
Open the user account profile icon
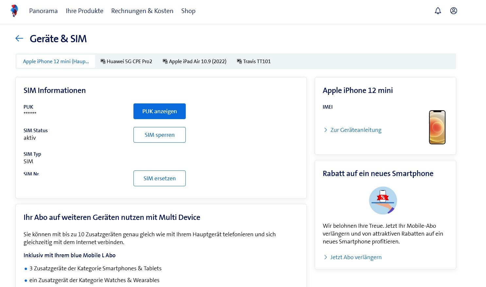click(x=453, y=11)
